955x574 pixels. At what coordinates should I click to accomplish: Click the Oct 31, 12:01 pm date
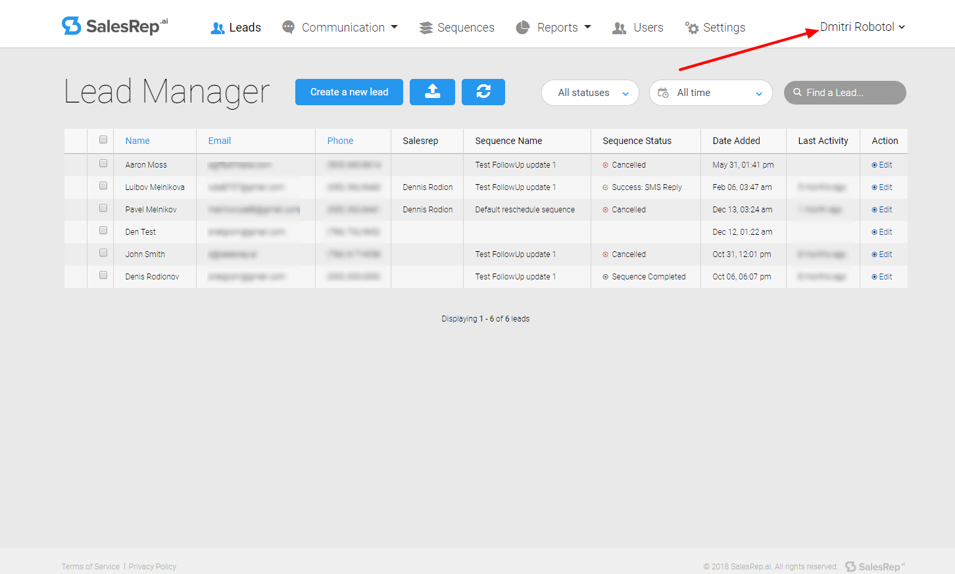coord(742,254)
